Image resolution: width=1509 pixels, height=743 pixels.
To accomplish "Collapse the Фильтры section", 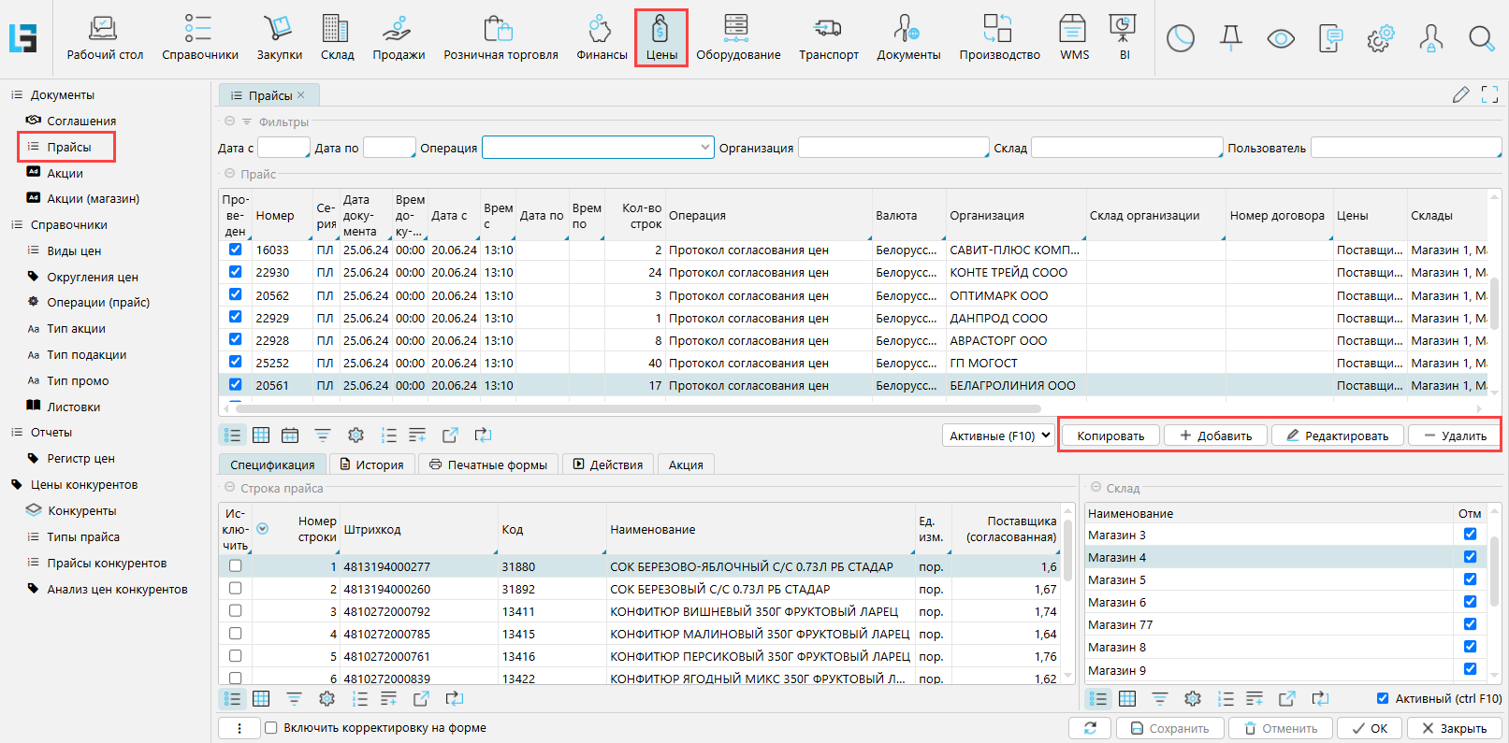I will (229, 121).
